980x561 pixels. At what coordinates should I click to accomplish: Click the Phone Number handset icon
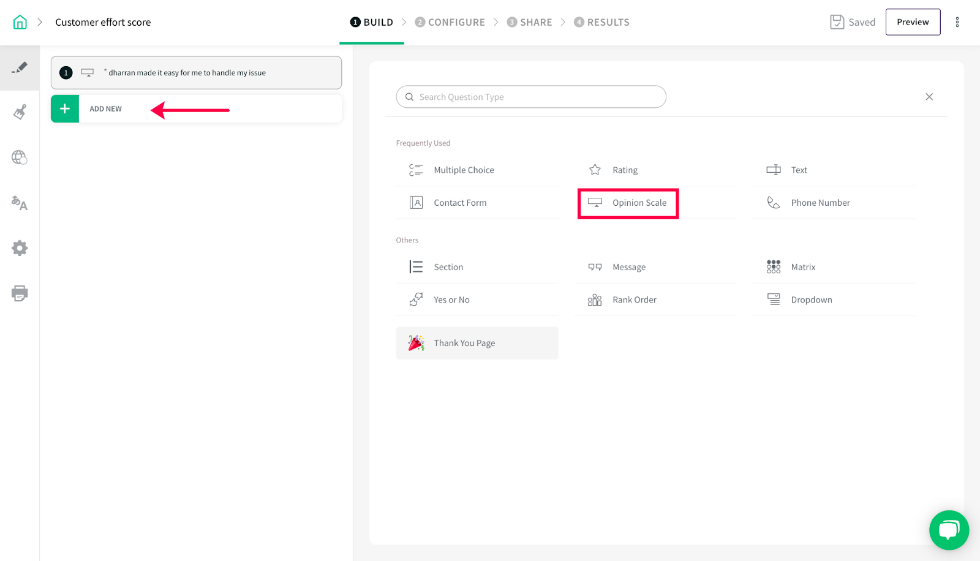click(x=774, y=203)
